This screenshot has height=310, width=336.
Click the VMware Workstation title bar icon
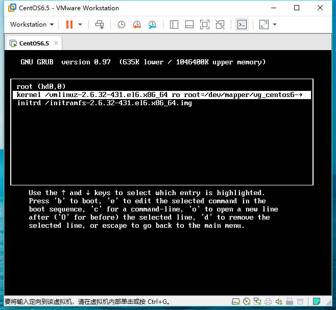(12, 8)
